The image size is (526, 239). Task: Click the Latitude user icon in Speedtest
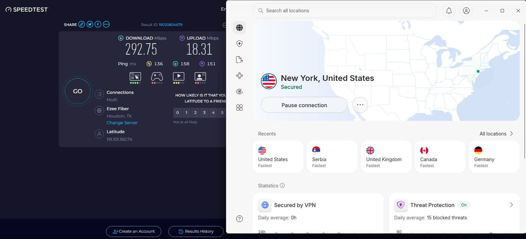pyautogui.click(x=99, y=134)
